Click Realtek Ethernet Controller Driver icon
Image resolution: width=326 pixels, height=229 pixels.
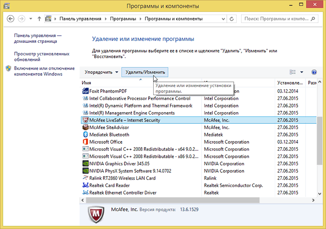(85, 192)
